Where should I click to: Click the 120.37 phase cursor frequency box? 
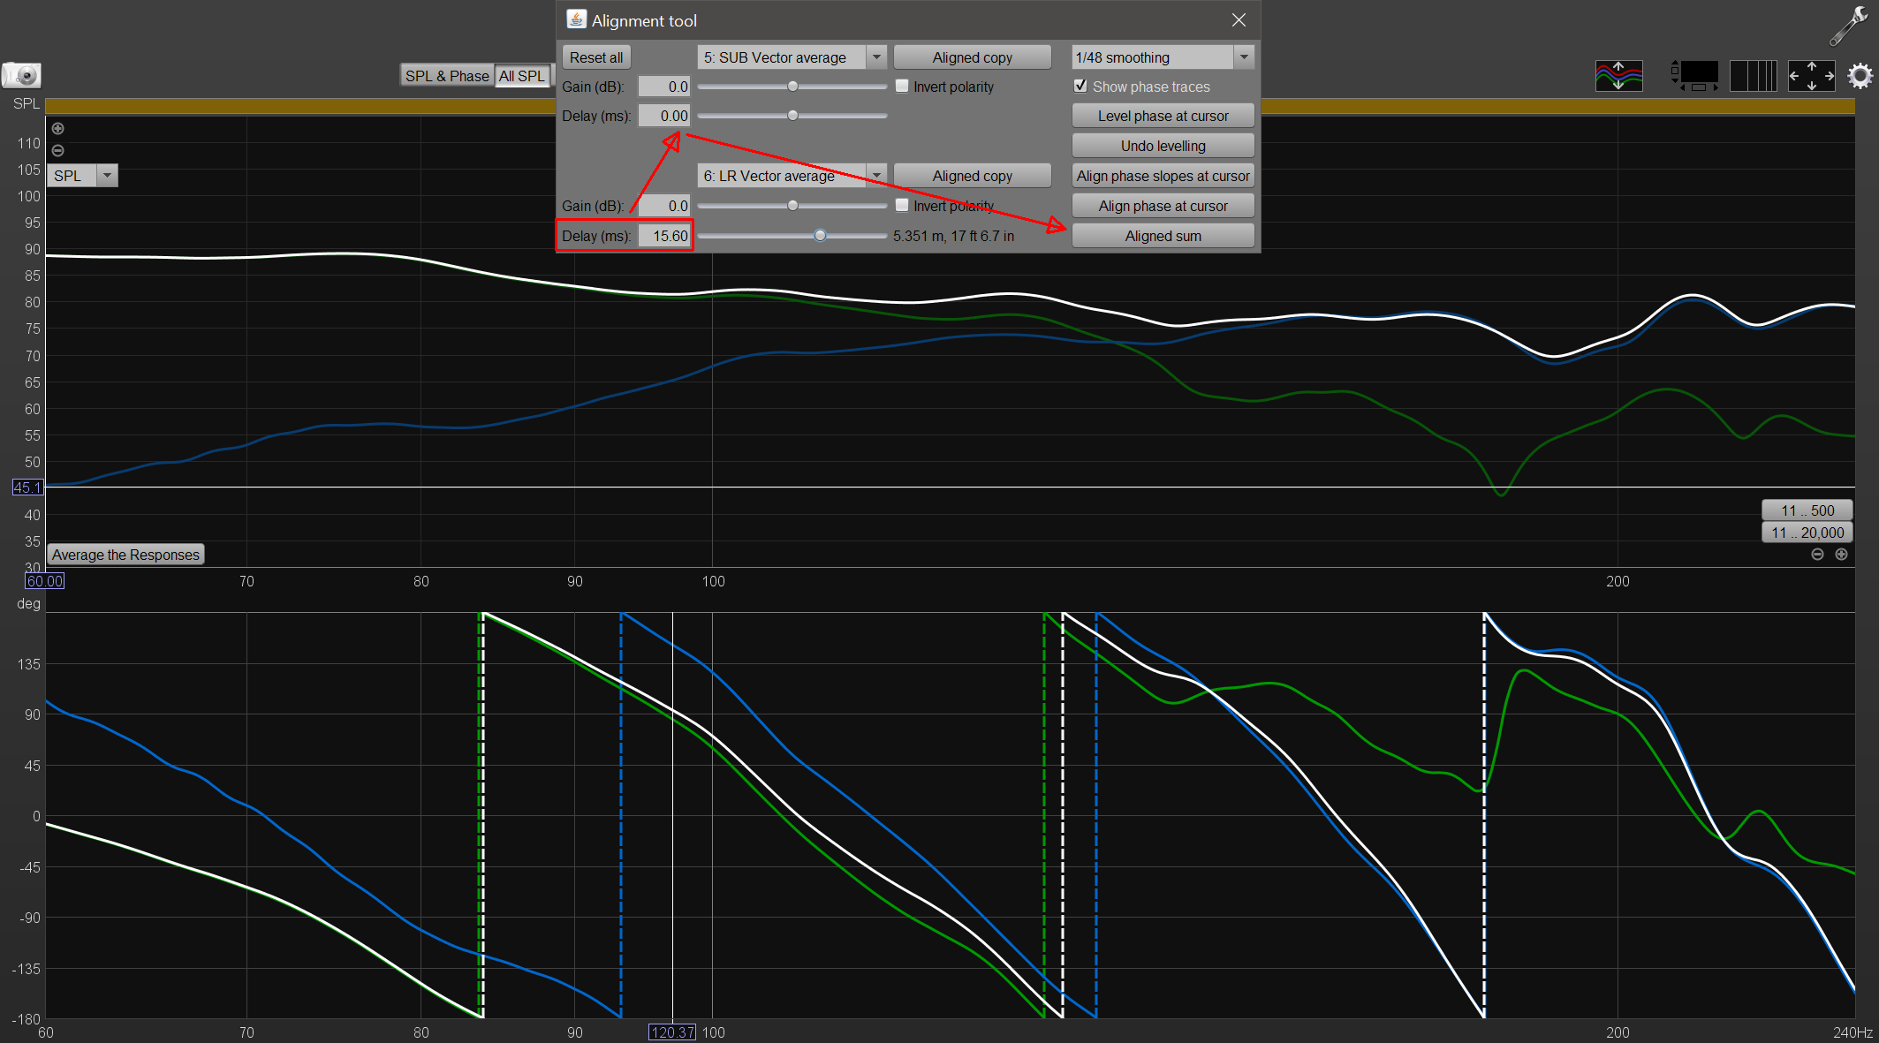coord(672,1032)
